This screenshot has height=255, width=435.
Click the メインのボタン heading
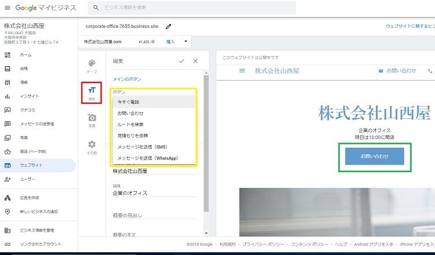(127, 79)
